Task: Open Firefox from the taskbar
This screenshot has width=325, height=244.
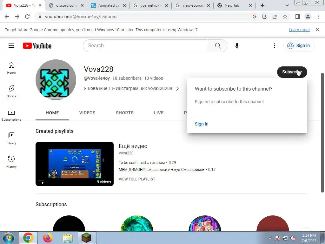Action: tap(48, 238)
